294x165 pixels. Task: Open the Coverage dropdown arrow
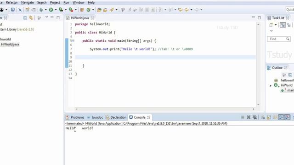[x=66, y=10]
